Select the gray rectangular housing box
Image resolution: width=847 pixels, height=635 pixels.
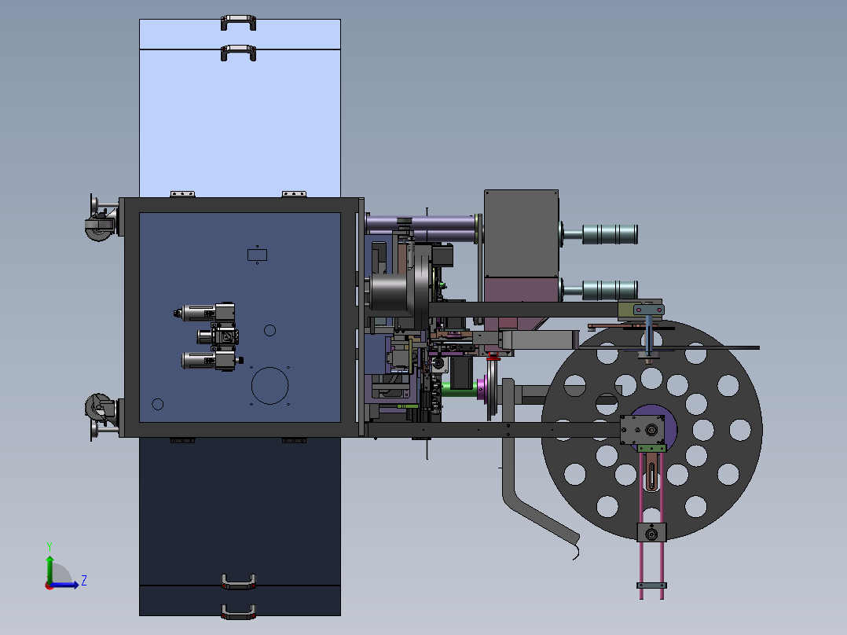tap(521, 233)
